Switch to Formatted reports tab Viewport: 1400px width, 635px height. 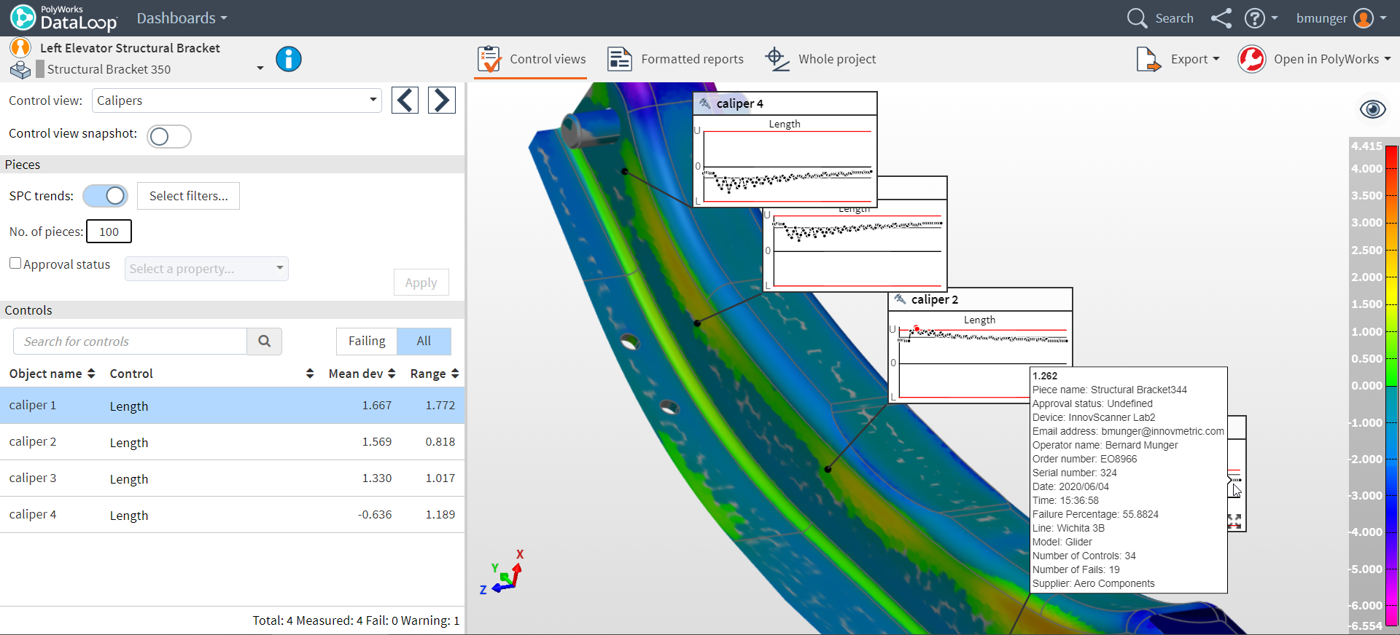coord(676,59)
